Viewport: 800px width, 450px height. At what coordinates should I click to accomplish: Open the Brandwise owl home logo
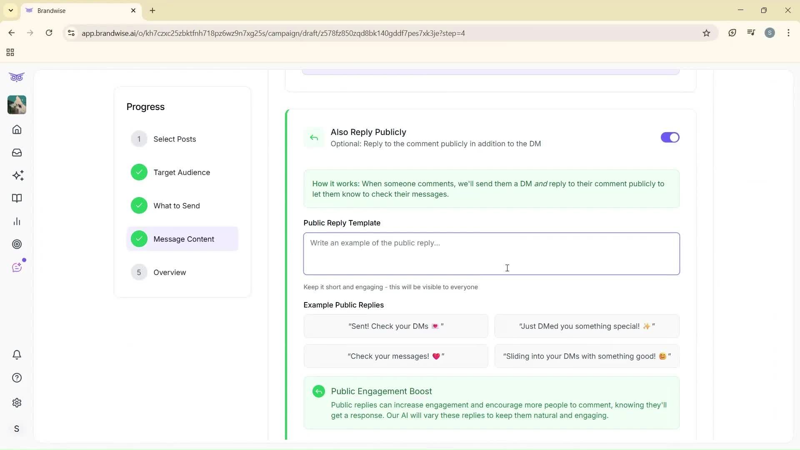pyautogui.click(x=17, y=77)
